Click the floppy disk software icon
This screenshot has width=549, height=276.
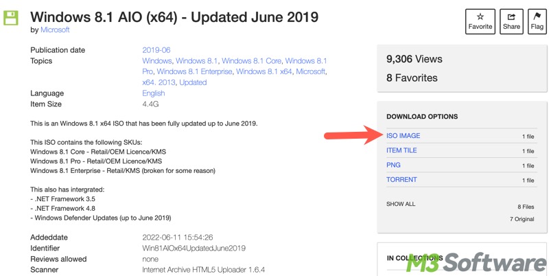tap(11, 18)
